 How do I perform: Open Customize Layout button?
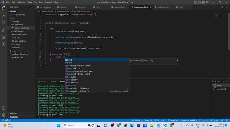pyautogui.click(x=207, y=2)
